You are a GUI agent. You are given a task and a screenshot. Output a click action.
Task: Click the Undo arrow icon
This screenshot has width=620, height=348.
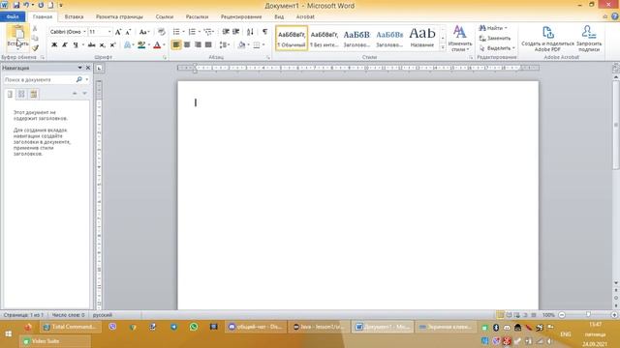coord(26,6)
